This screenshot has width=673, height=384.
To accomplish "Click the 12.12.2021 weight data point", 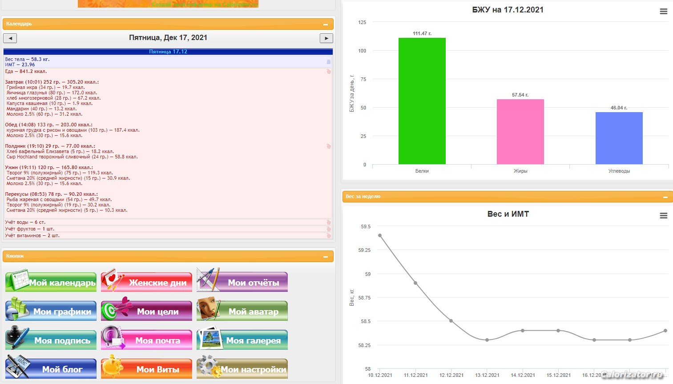I will click(451, 321).
